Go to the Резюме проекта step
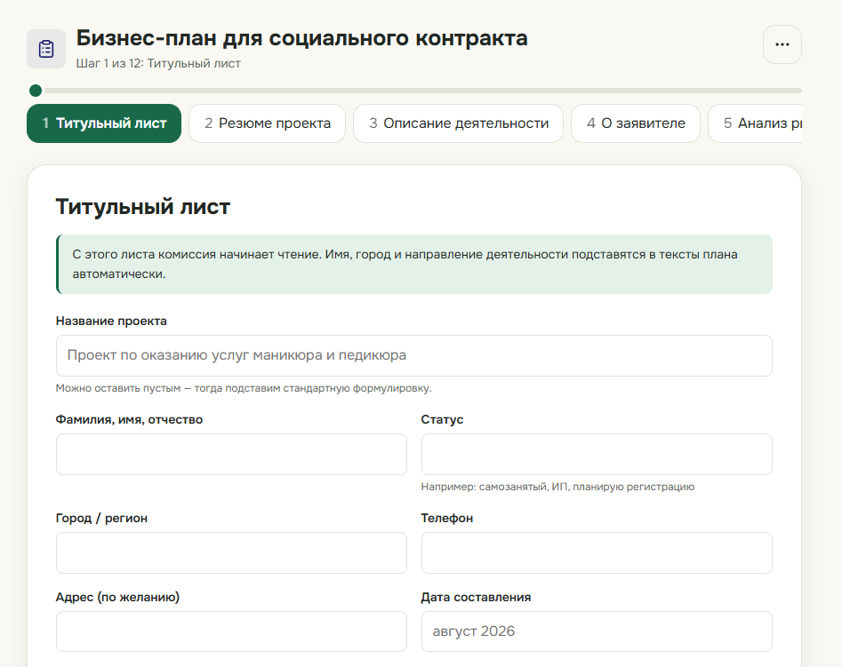The image size is (842, 667). point(267,123)
